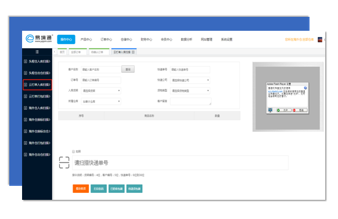
Task: Click the blue domain link in the Flash dialog
Action: click(x=275, y=91)
